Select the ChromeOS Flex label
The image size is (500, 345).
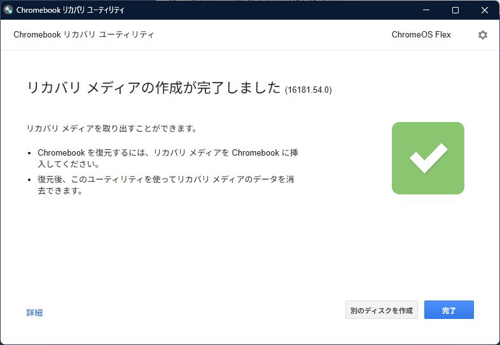click(421, 34)
